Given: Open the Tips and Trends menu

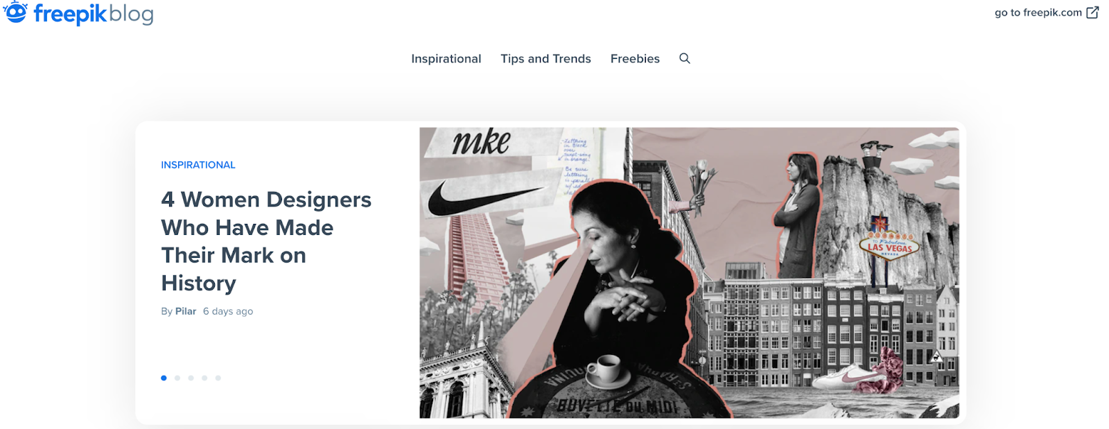Looking at the screenshot, I should (546, 59).
